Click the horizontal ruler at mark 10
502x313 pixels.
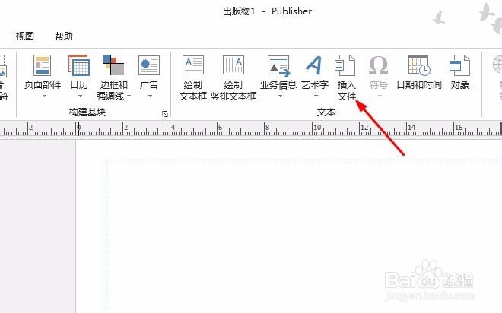316,128
